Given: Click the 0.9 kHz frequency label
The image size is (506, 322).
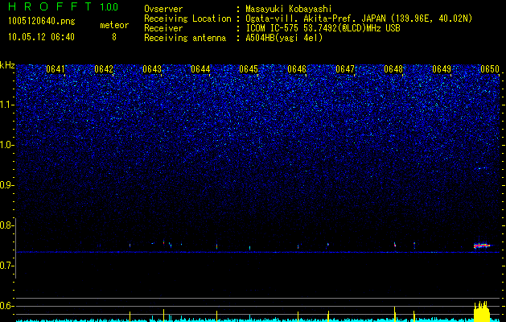Looking at the screenshot, I should (x=6, y=185).
